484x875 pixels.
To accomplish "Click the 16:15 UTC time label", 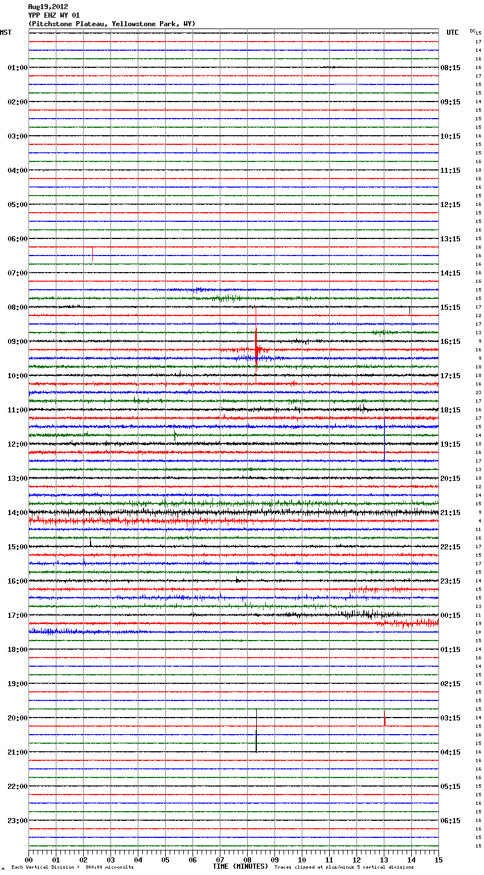I will (x=450, y=342).
